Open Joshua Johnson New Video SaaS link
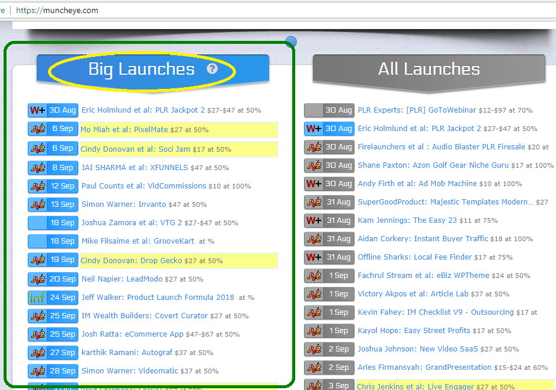Image resolution: width=556 pixels, height=390 pixels. [x=418, y=349]
